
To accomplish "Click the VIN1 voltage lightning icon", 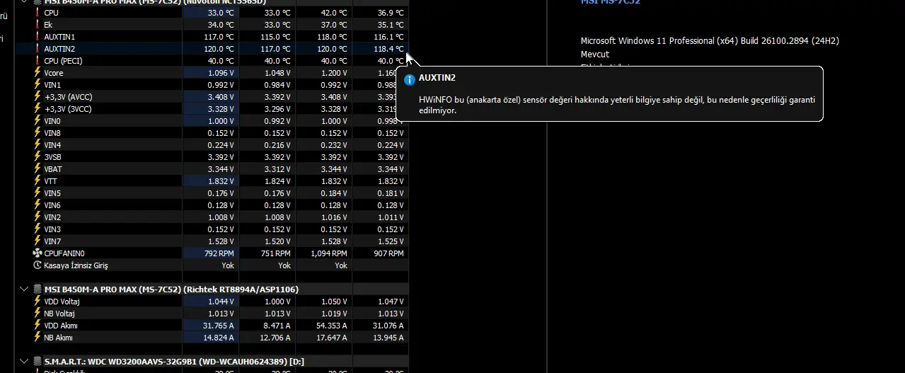I will coord(38,85).
